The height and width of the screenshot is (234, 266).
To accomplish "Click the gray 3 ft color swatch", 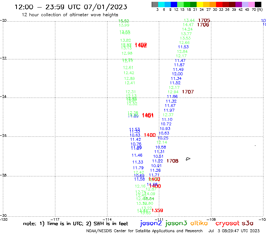I will pyautogui.click(x=155, y=4).
